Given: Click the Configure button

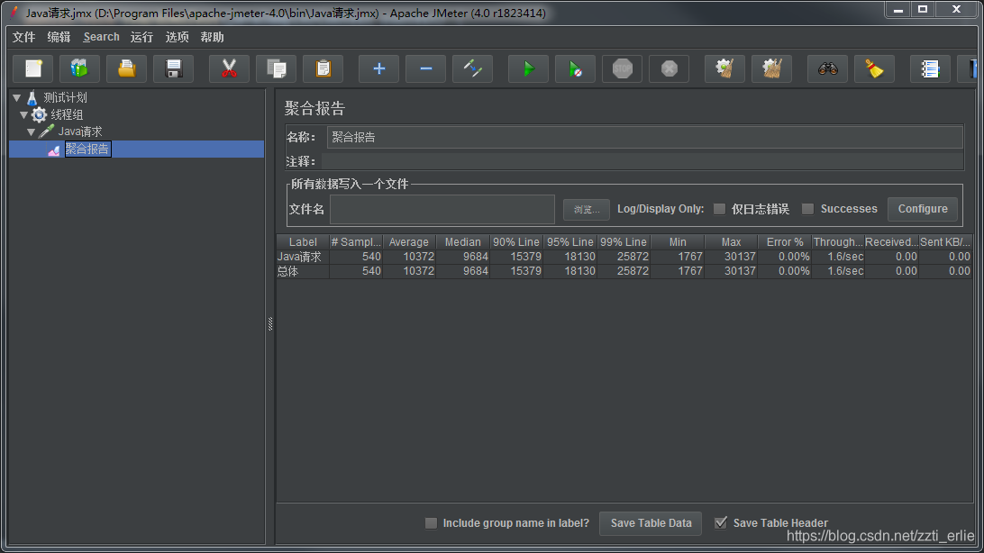Looking at the screenshot, I should 922,209.
